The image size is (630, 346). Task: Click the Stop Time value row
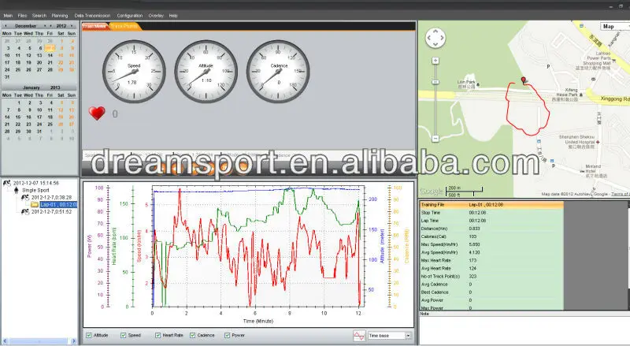[x=491, y=213]
